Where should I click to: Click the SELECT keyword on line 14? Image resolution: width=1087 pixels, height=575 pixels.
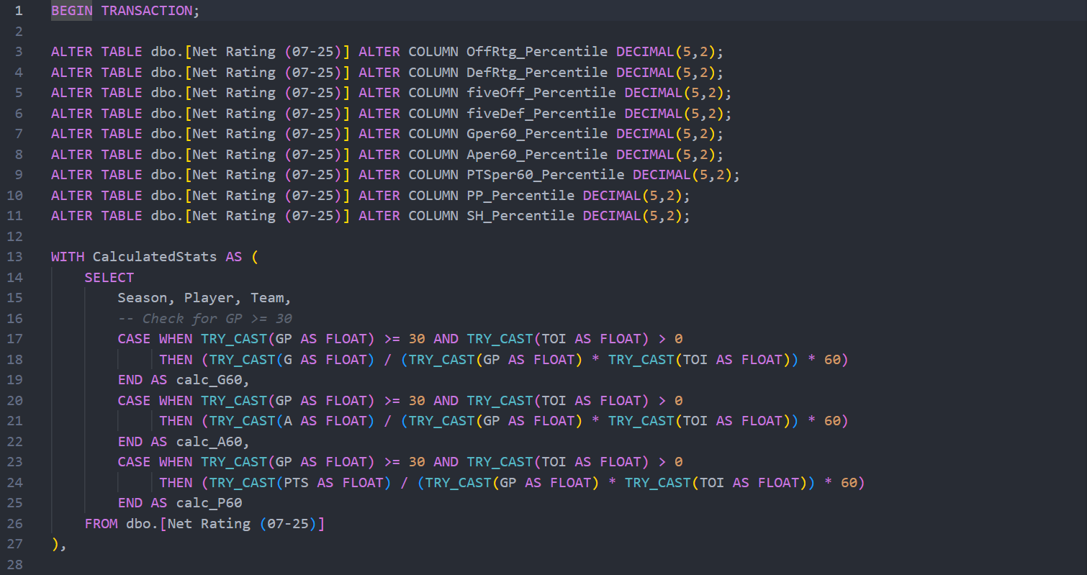[109, 278]
